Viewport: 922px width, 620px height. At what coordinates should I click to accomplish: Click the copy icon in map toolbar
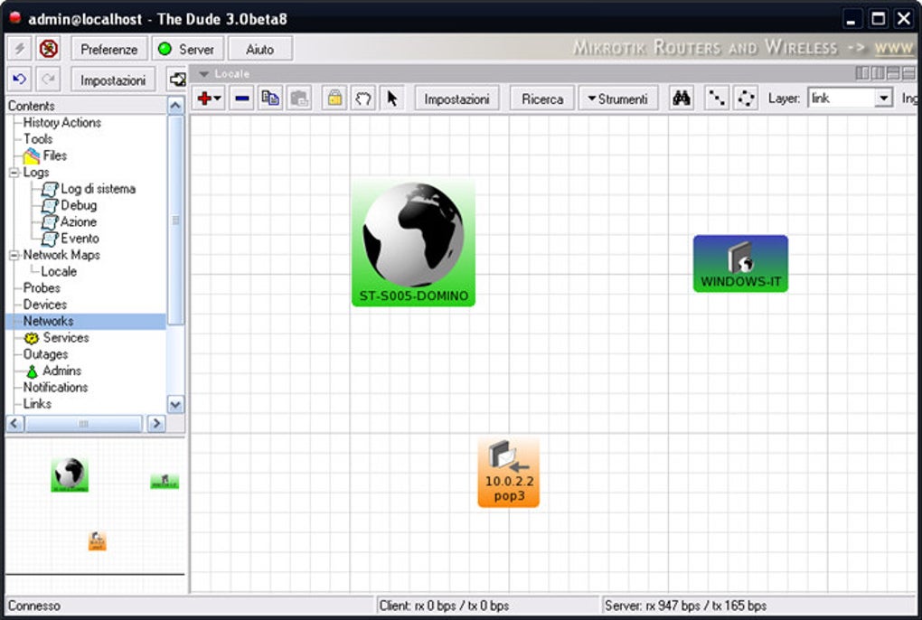tap(270, 99)
